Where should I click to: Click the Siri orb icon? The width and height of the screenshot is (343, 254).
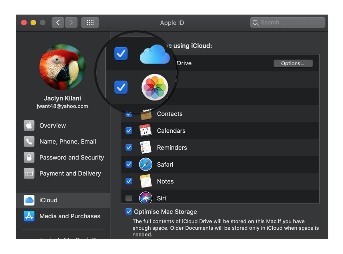[x=146, y=198]
